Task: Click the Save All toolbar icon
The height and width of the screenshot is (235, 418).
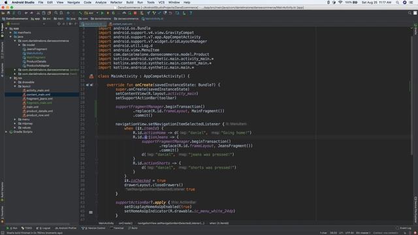Action: tap(8, 13)
